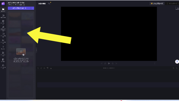This screenshot has height=101, width=179.
Task: Select the Split scissors tool
Action: pyautogui.click(x=44, y=68)
